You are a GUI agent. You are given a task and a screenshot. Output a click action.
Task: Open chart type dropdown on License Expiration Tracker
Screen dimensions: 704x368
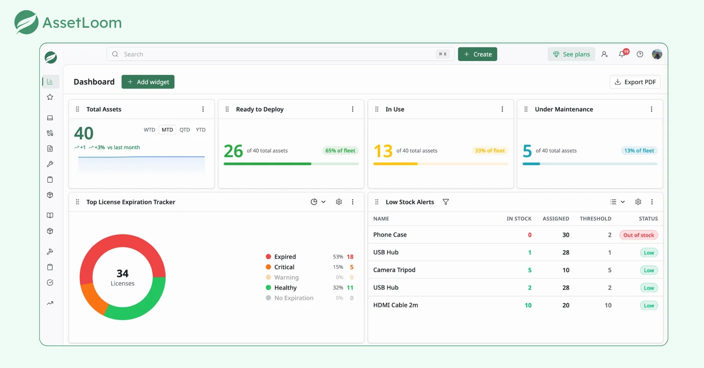pyautogui.click(x=318, y=202)
